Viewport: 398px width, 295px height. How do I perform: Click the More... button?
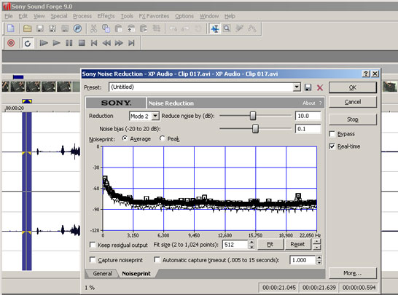pos(353,273)
